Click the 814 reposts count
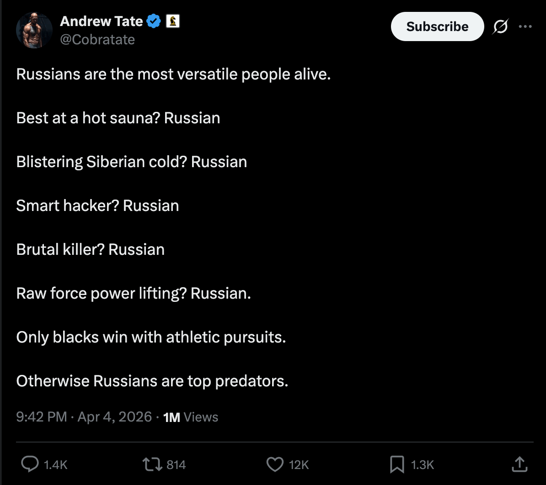The width and height of the screenshot is (546, 485). tap(176, 465)
